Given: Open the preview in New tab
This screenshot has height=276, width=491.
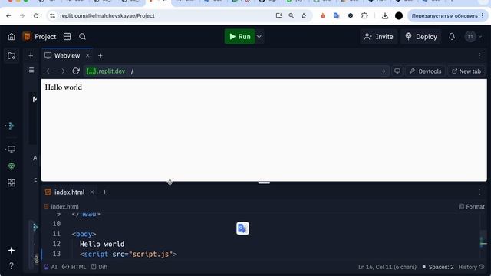Looking at the screenshot, I should [466, 71].
